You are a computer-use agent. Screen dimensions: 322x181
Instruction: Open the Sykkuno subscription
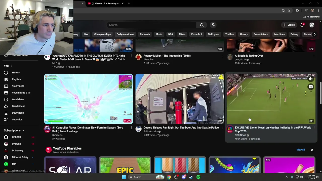tap(19, 144)
